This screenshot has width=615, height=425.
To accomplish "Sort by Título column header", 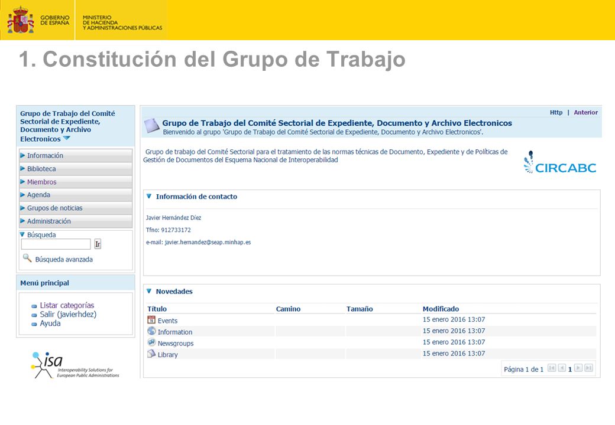I will point(157,309).
